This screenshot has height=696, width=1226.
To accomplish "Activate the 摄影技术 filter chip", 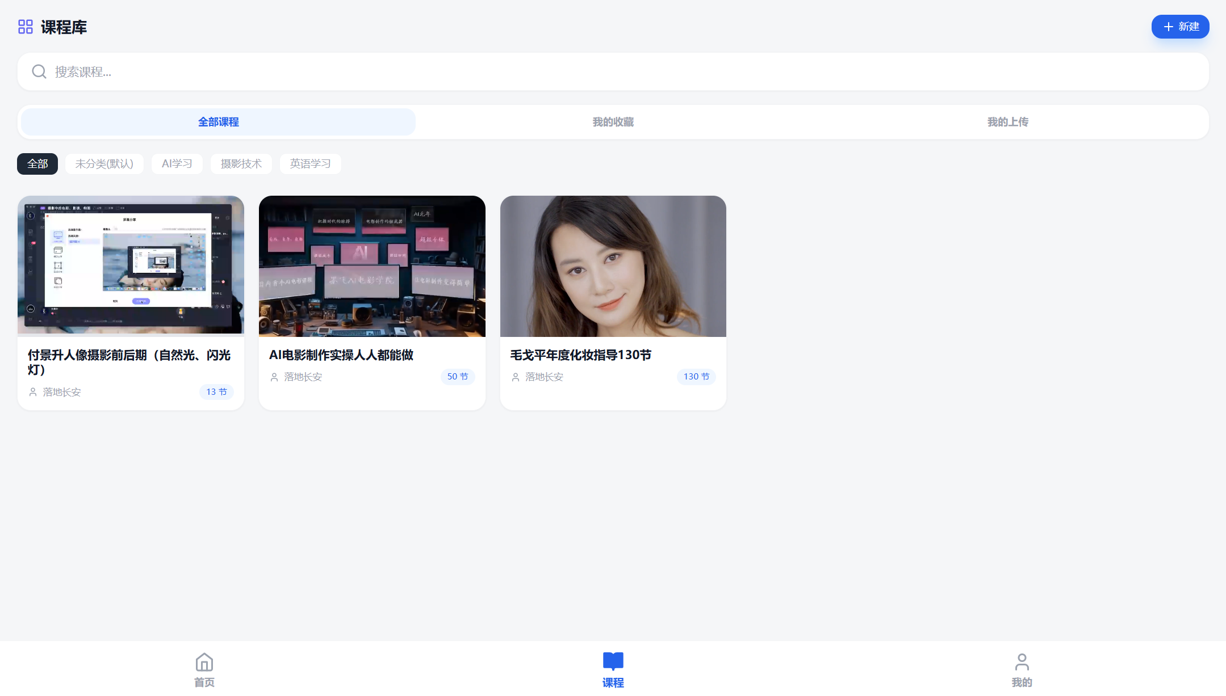I will pos(241,163).
